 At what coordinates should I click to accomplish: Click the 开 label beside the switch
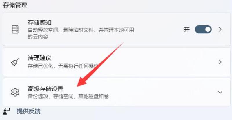[186, 30]
